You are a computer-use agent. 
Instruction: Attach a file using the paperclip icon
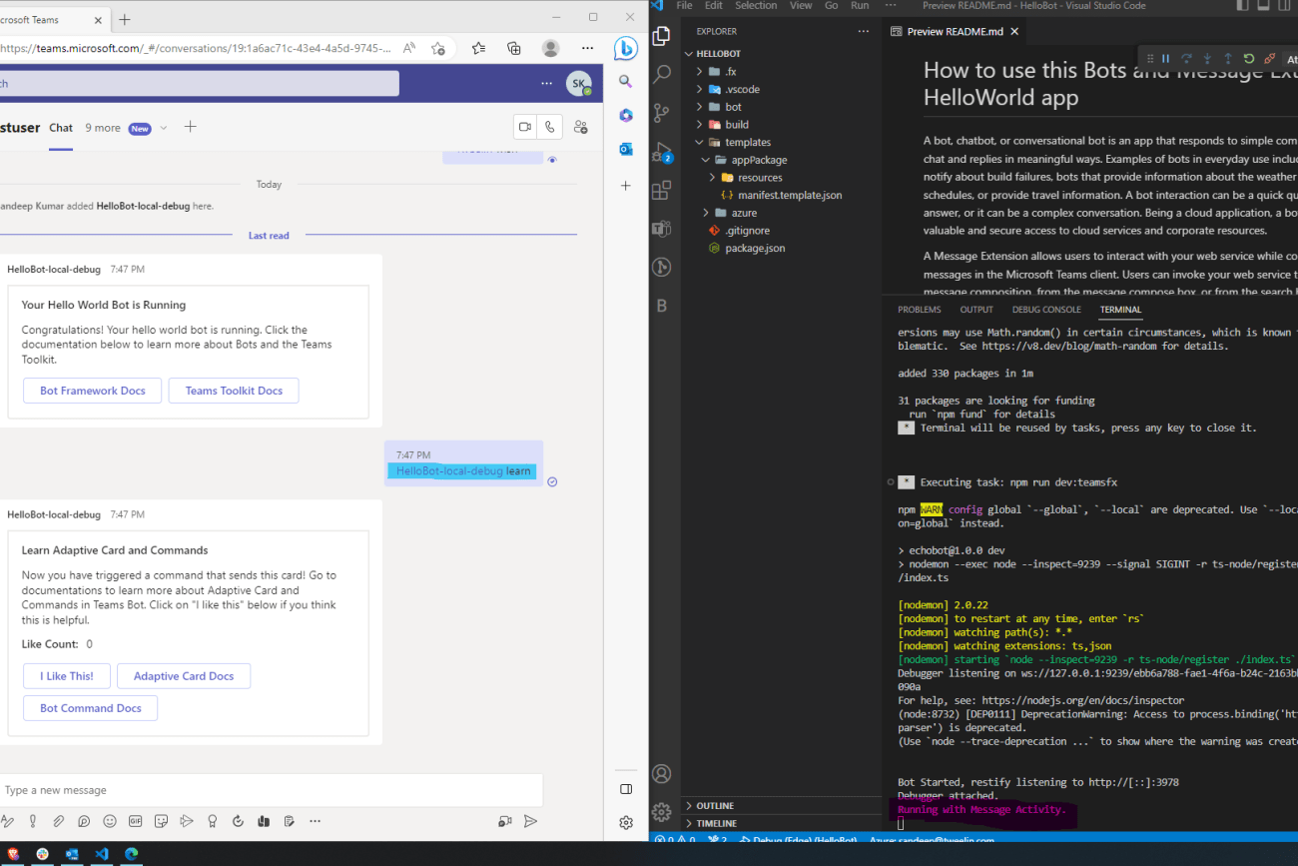coord(58,821)
